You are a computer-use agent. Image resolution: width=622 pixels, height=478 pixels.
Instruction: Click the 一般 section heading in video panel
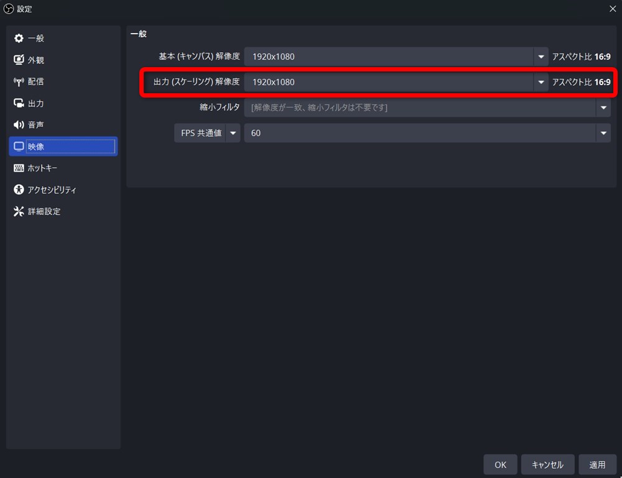point(139,34)
